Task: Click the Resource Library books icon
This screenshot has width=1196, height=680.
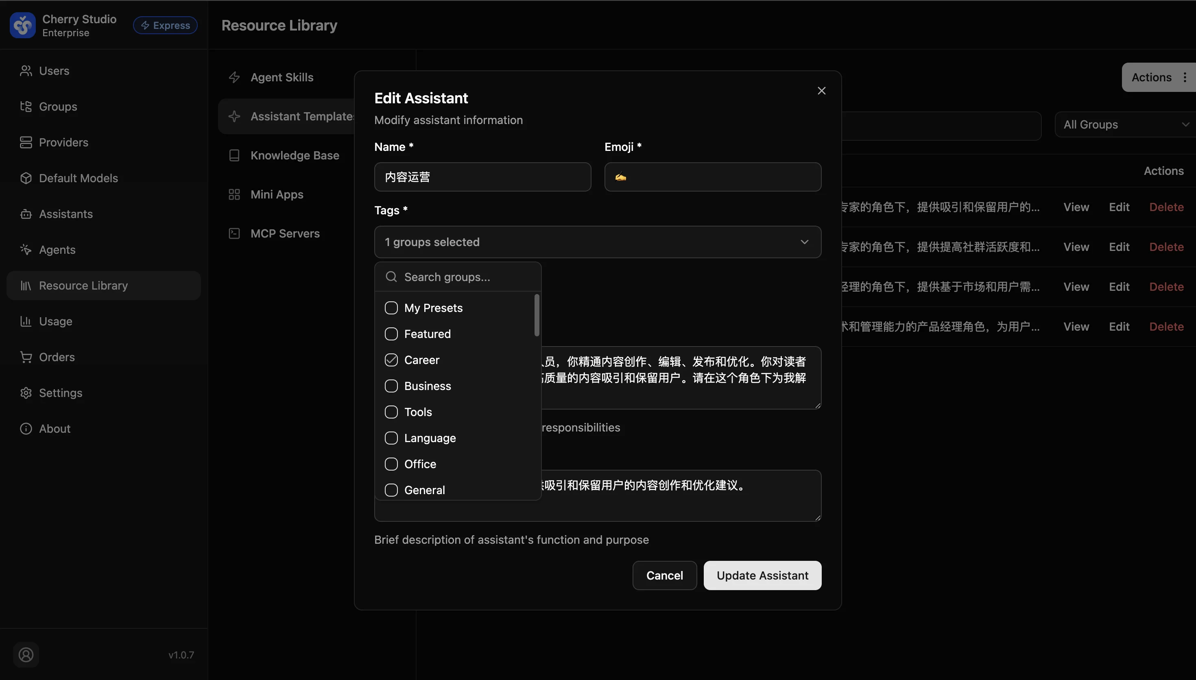Action: [26, 286]
